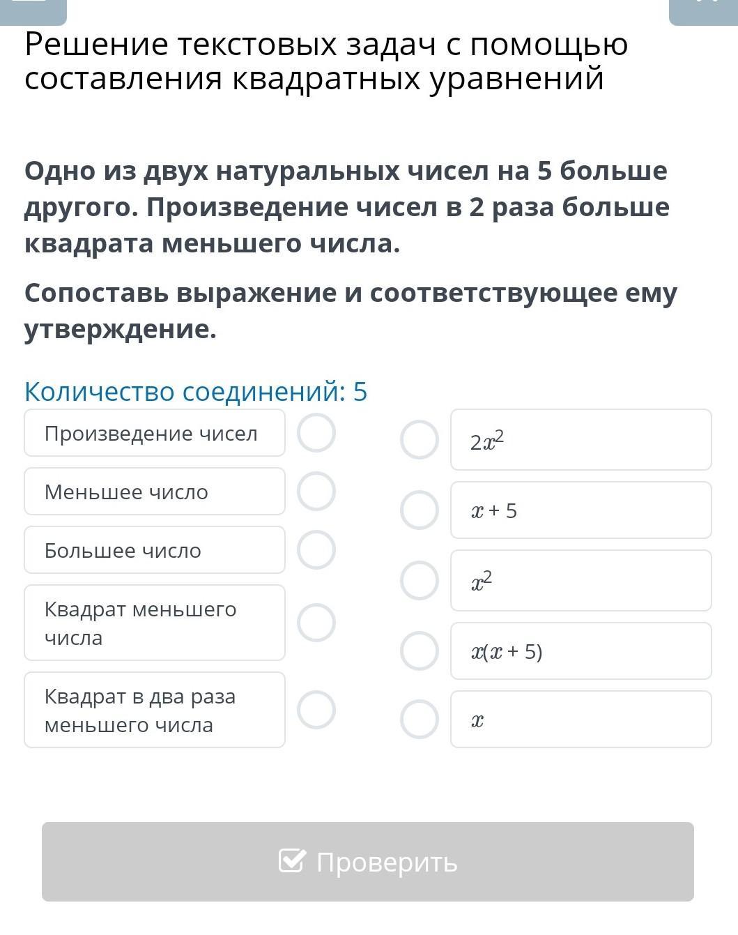This screenshot has width=738, height=935.
Task: Click the checkmark icon in Проверить button
Action: [x=291, y=861]
